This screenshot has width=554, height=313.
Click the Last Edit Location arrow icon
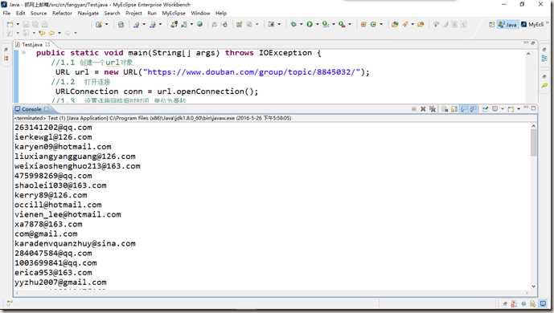click(42, 33)
